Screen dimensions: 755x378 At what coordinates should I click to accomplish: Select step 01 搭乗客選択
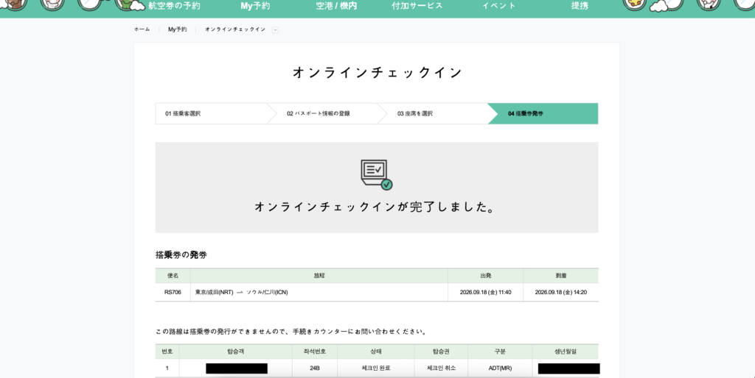tap(211, 114)
